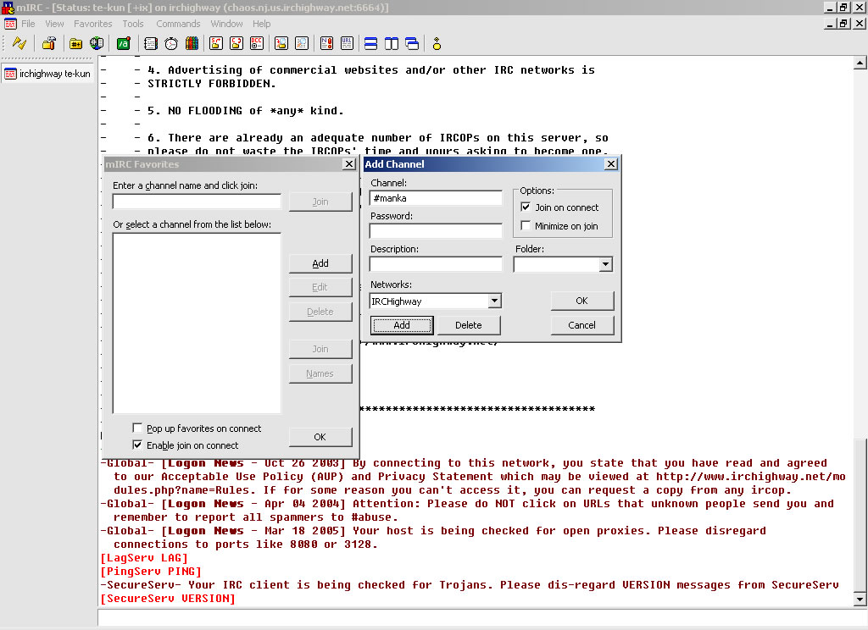Expand the Folder dropdown in Add Channel
The height and width of the screenshot is (630, 868).
point(605,264)
